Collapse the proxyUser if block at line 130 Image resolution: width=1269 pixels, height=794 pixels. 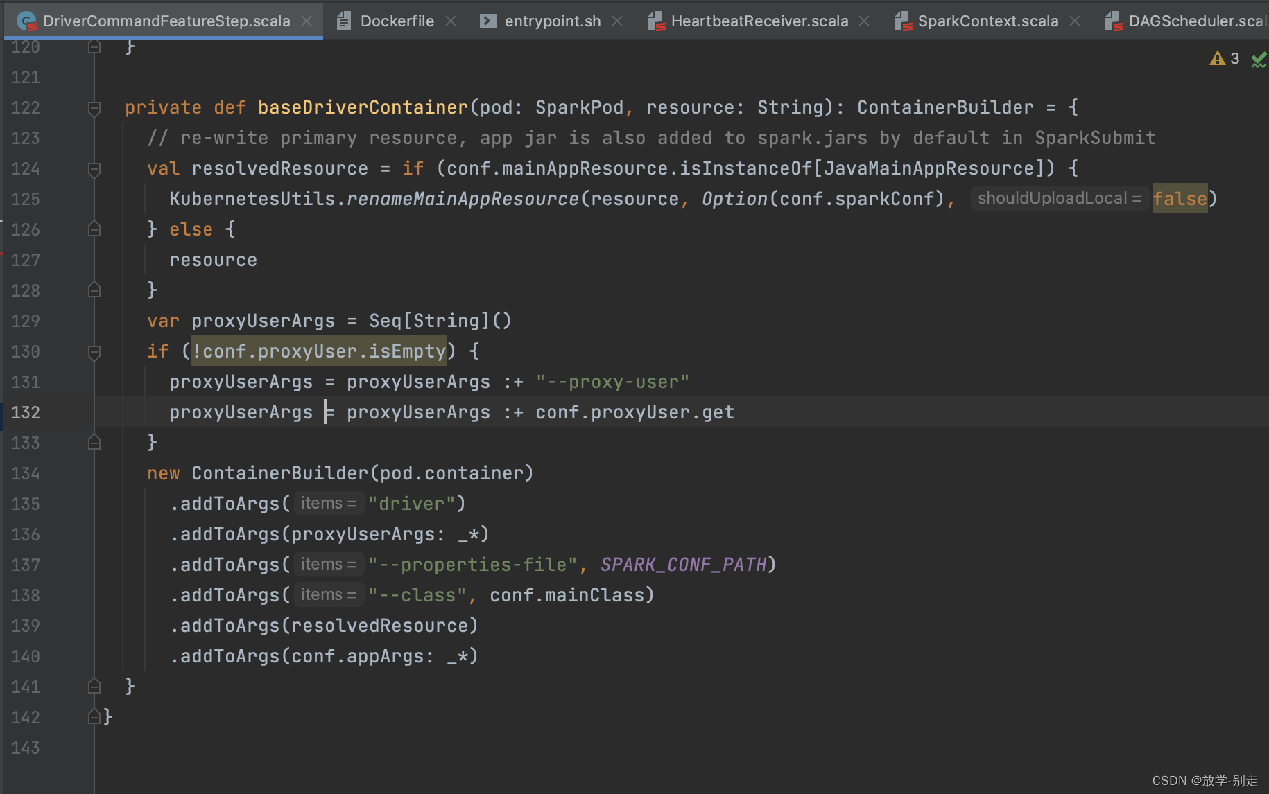94,352
